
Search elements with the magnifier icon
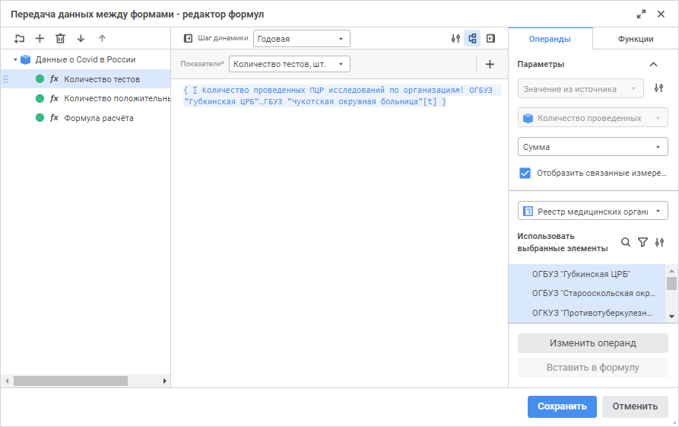coord(626,242)
